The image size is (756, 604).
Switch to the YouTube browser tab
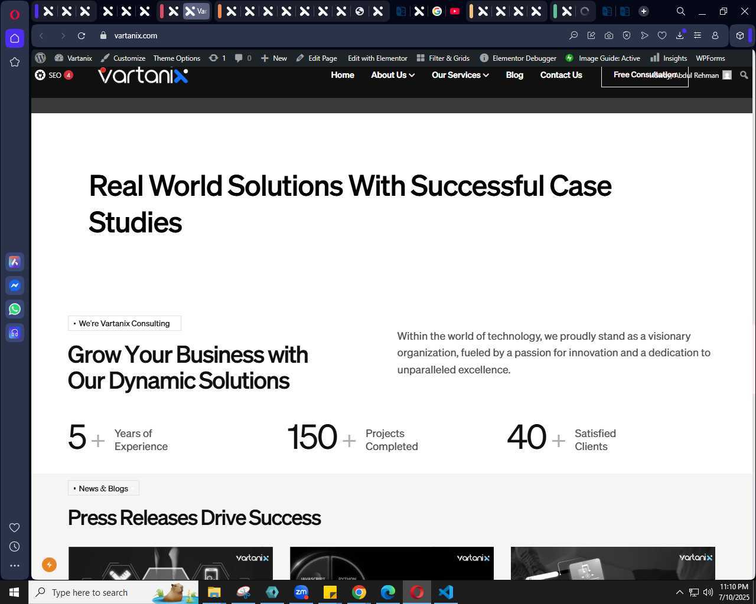coord(455,11)
